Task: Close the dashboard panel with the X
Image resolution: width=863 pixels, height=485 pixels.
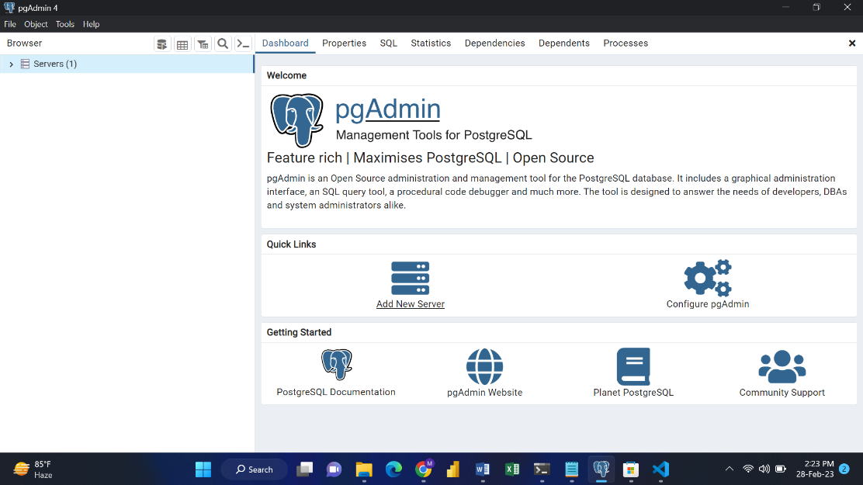Action: pyautogui.click(x=852, y=43)
